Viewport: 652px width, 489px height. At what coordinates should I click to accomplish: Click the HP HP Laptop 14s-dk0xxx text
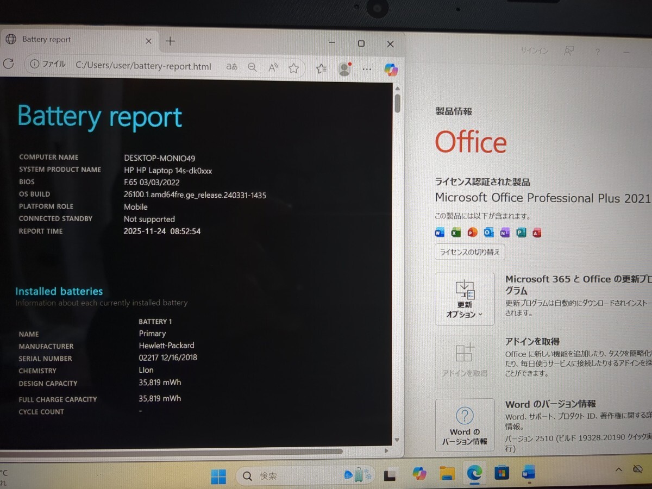coord(168,171)
